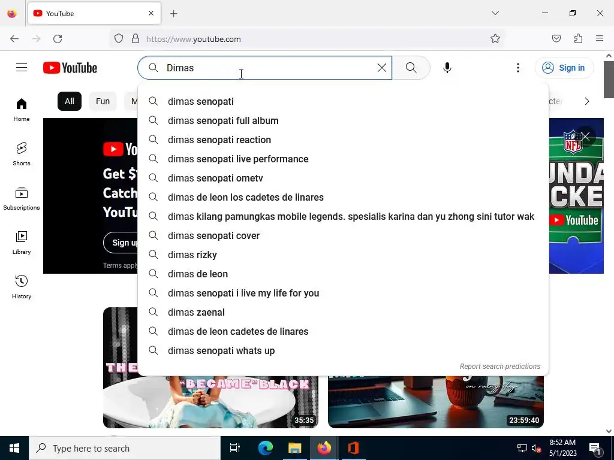
Task: Click the YouTube logo
Action: [70, 68]
